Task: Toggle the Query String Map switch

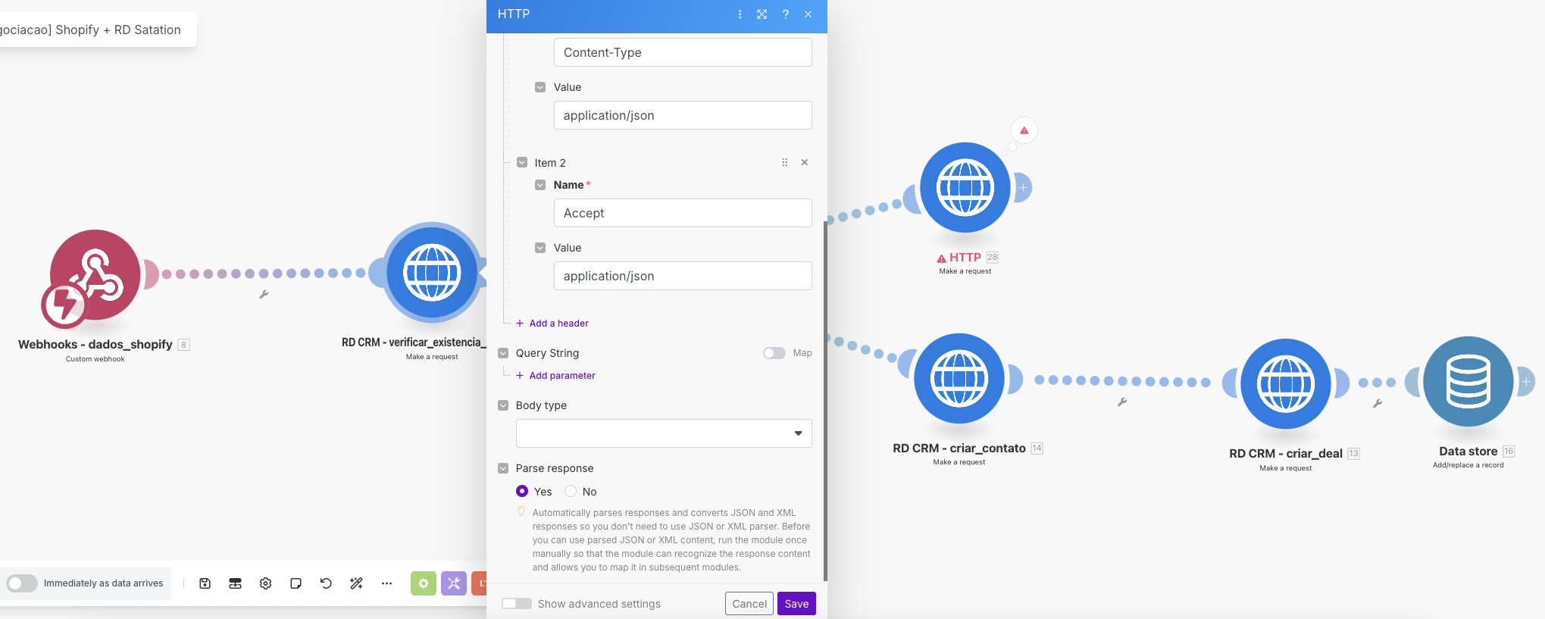Action: coord(774,353)
